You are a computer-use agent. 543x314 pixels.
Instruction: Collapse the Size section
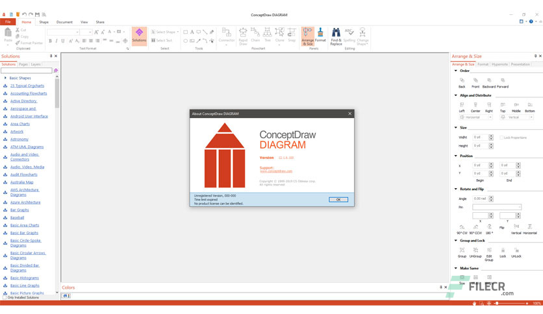[x=456, y=127]
